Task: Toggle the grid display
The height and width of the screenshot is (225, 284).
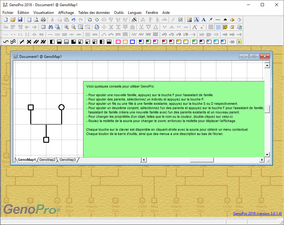Action: 218,27
